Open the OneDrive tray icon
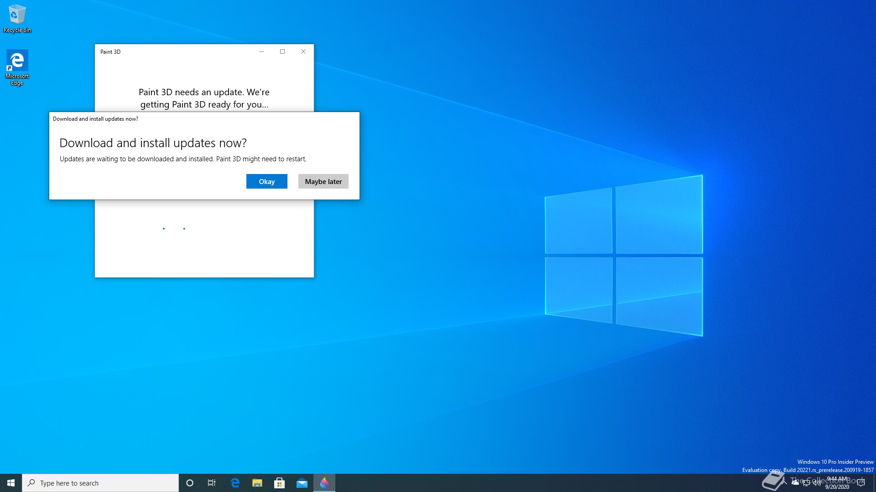Viewport: 876px width, 492px height. 795,482
